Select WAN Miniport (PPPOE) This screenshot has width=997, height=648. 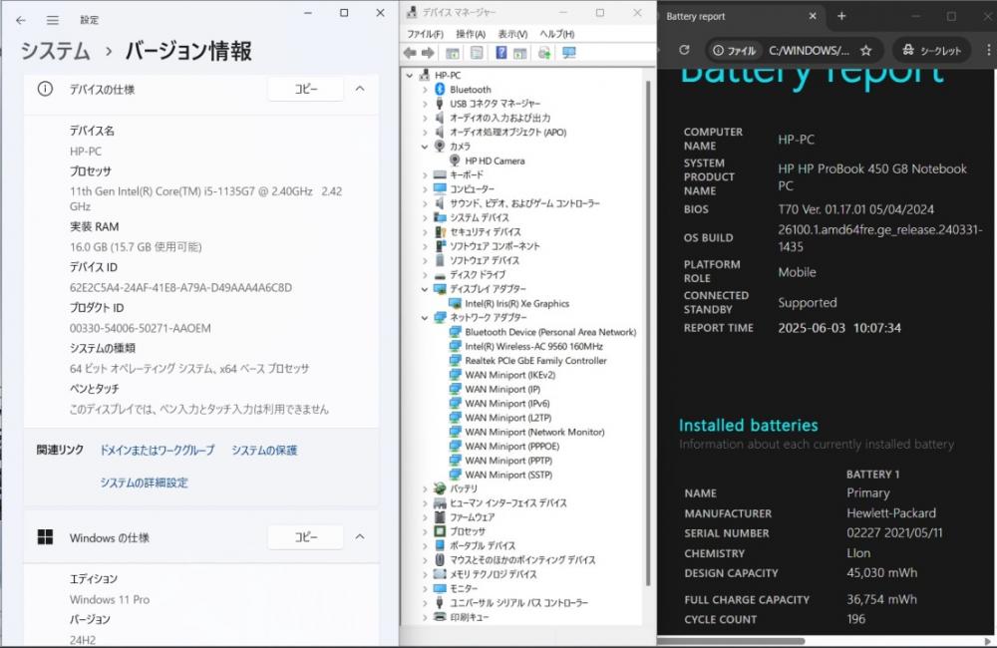(x=511, y=446)
